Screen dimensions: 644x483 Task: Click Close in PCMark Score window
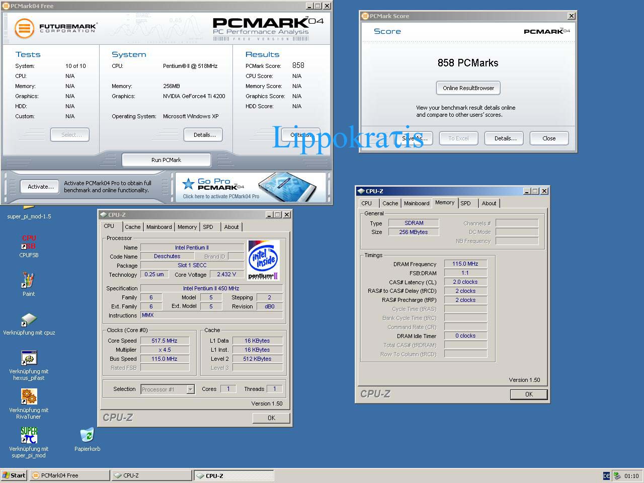(x=549, y=138)
